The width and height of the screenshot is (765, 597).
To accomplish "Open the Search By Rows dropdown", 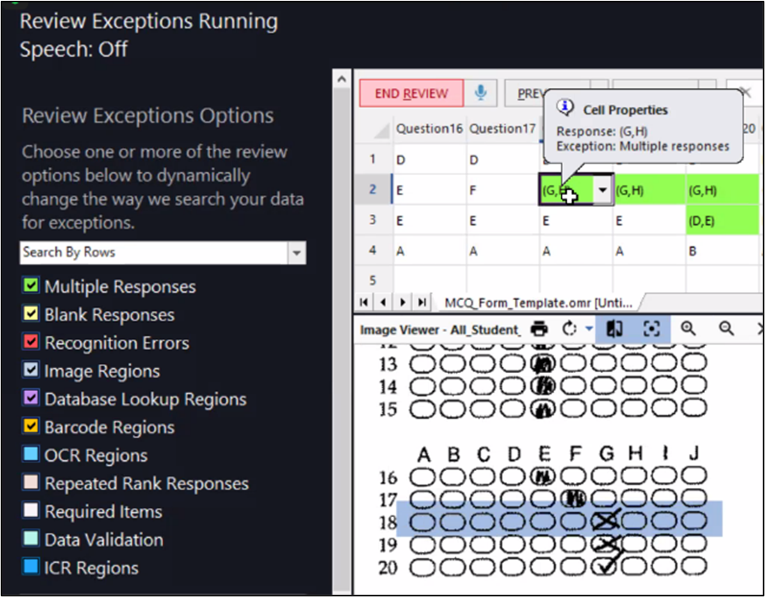I will [x=296, y=253].
